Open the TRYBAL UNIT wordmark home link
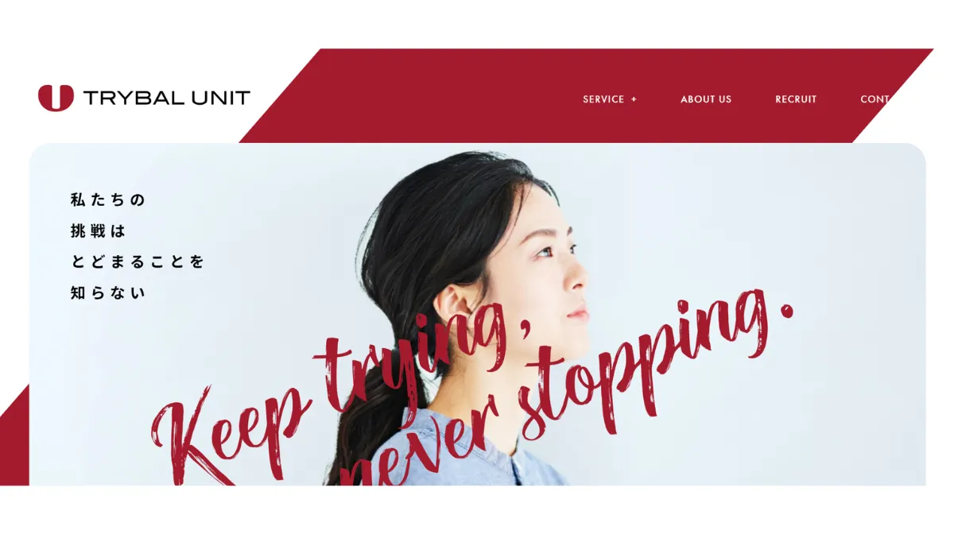The image size is (954, 534). pyautogui.click(x=167, y=99)
